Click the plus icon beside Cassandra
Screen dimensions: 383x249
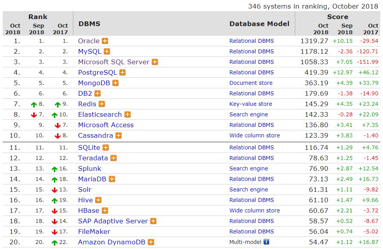point(119,135)
